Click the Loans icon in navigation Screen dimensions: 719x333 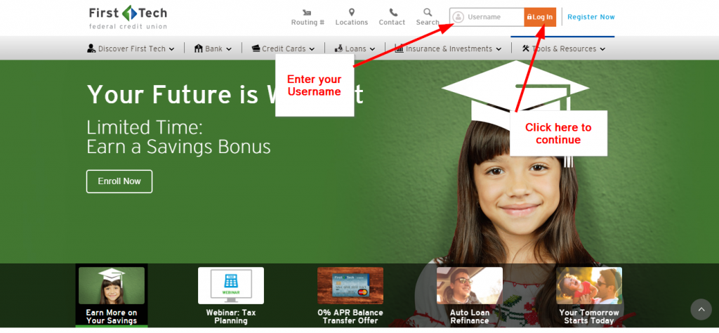[339, 48]
